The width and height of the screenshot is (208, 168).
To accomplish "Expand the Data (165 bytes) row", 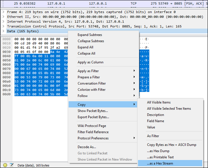I will 3,31.
